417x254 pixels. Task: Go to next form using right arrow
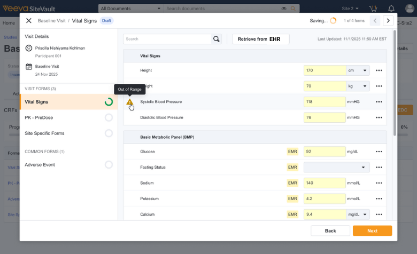(388, 20)
